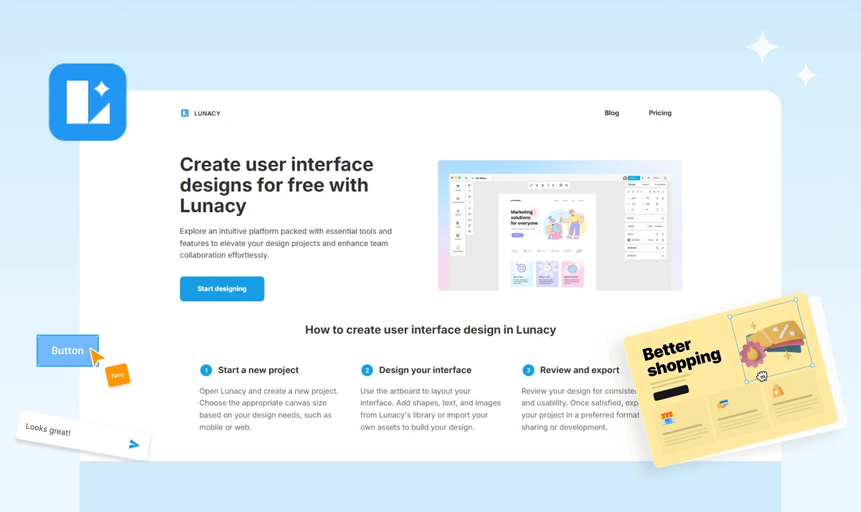Switch to the Design tab in the preview

click(x=631, y=184)
